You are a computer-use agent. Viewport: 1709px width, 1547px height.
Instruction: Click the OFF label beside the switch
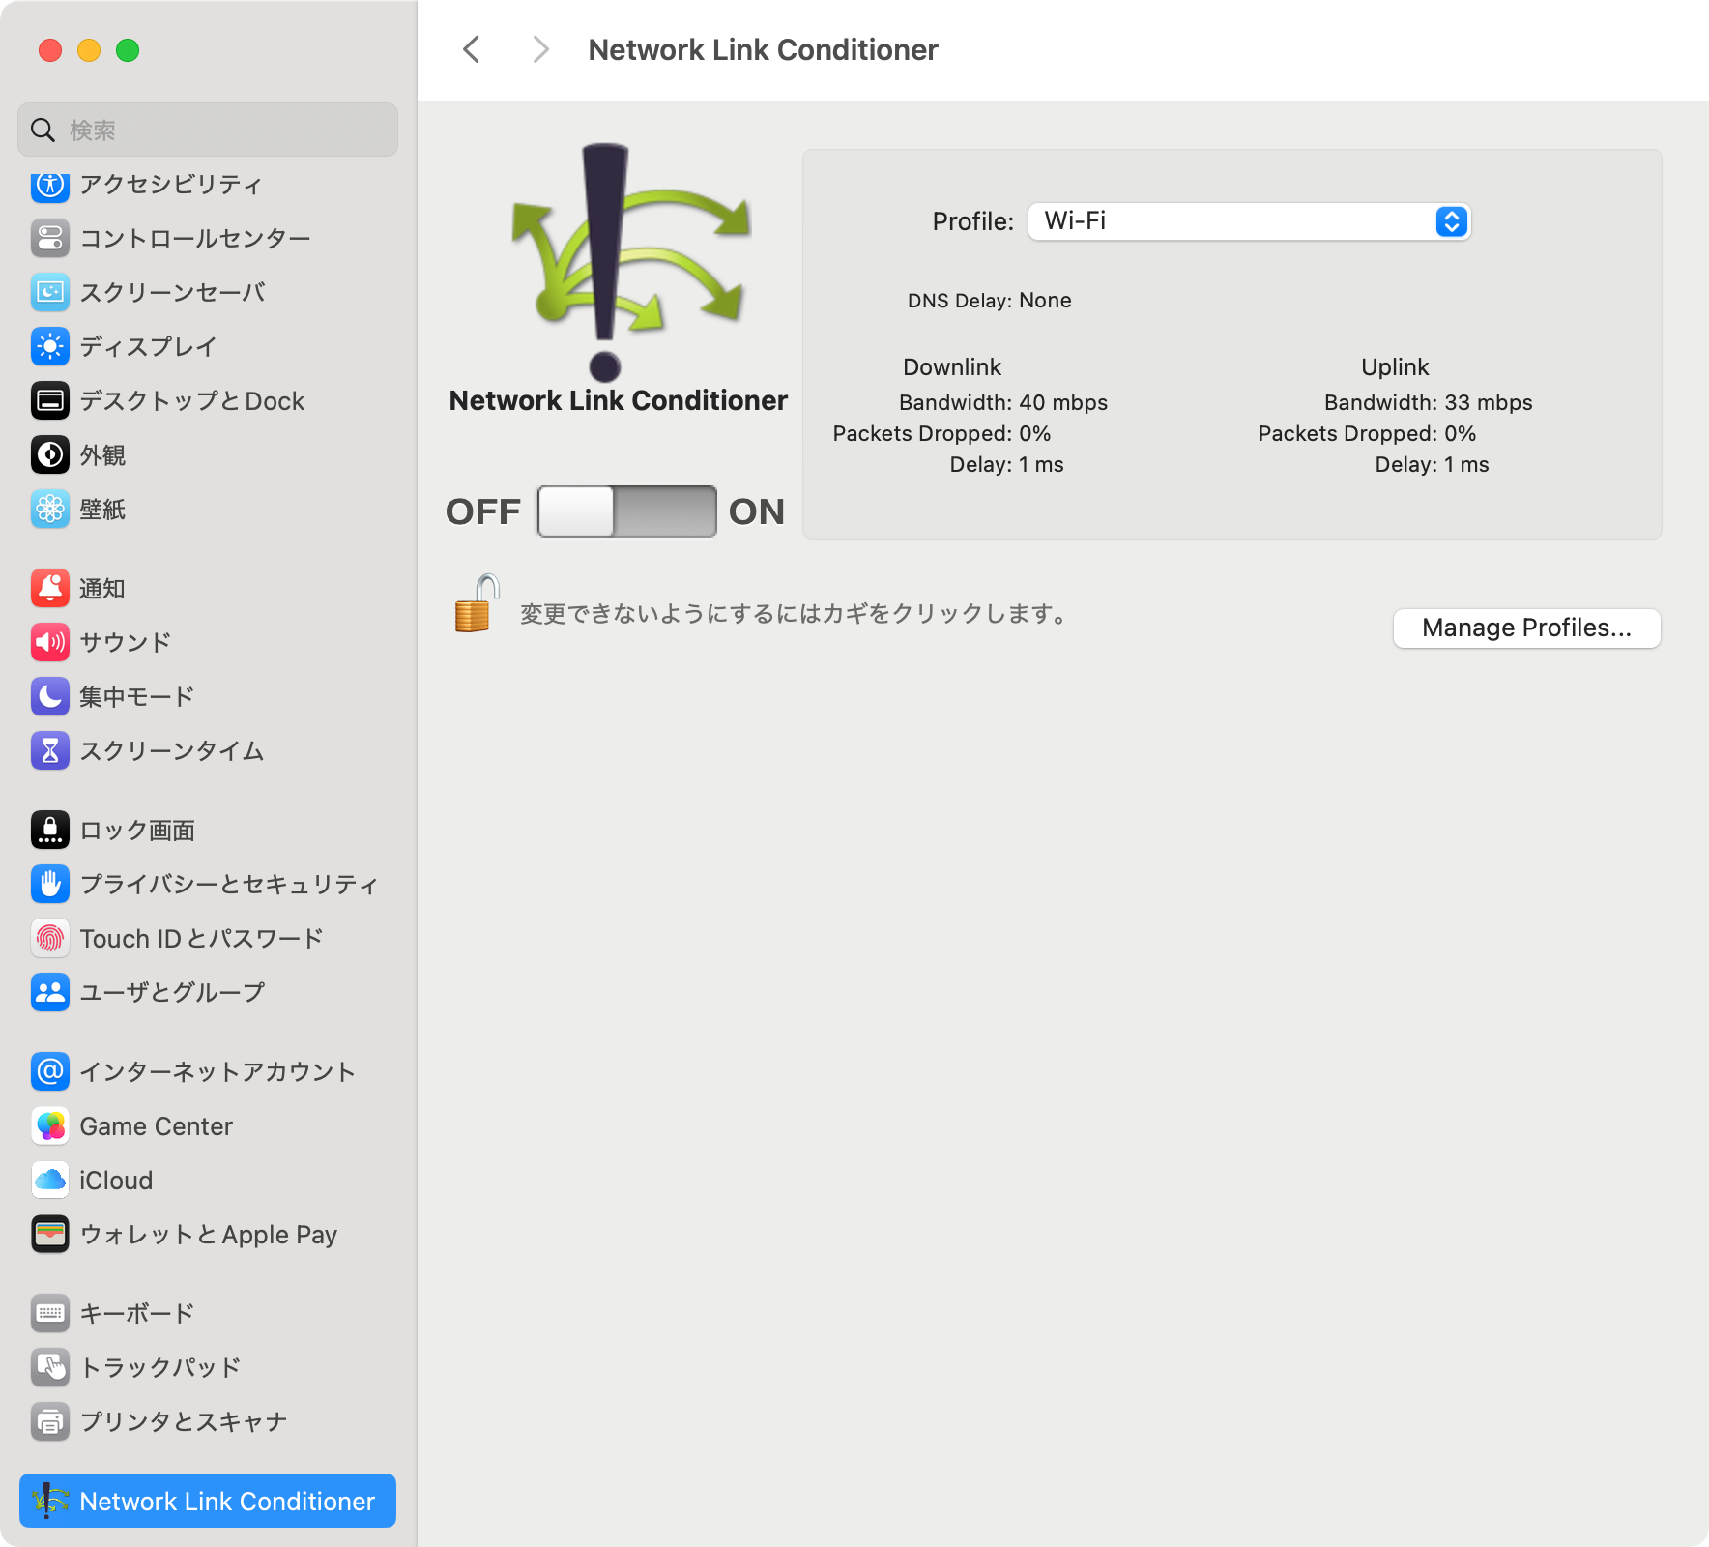click(483, 511)
